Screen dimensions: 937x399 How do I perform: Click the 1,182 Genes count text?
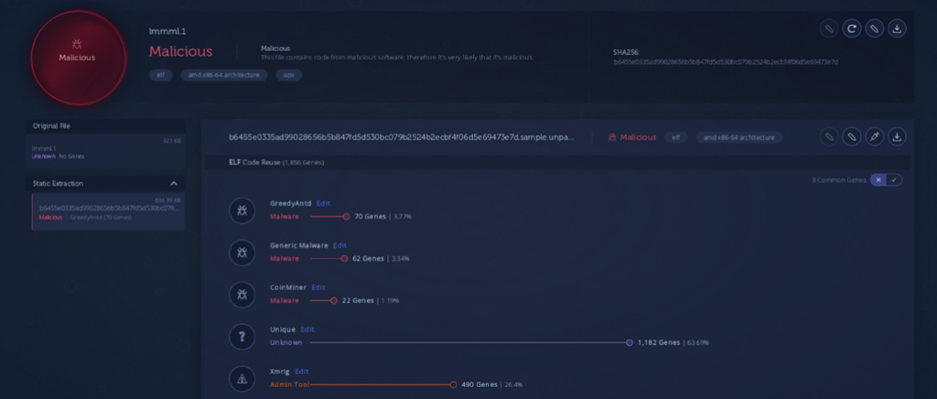pos(659,343)
